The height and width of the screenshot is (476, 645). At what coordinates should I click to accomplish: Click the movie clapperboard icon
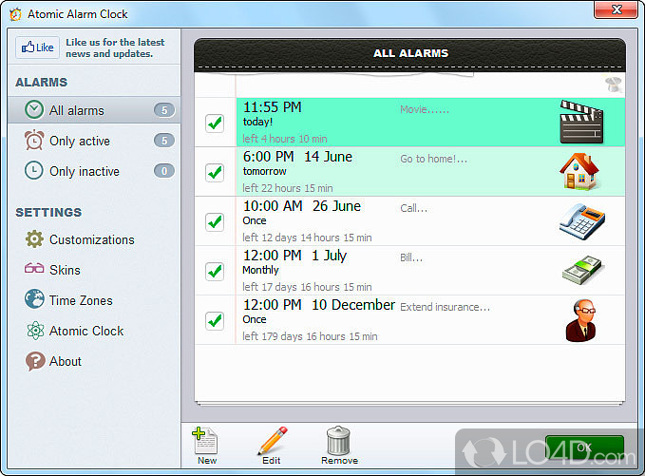pos(581,122)
